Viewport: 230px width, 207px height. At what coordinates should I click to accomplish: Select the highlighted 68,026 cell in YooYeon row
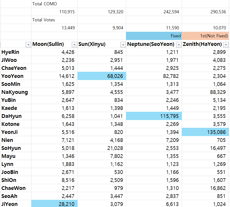[102, 76]
